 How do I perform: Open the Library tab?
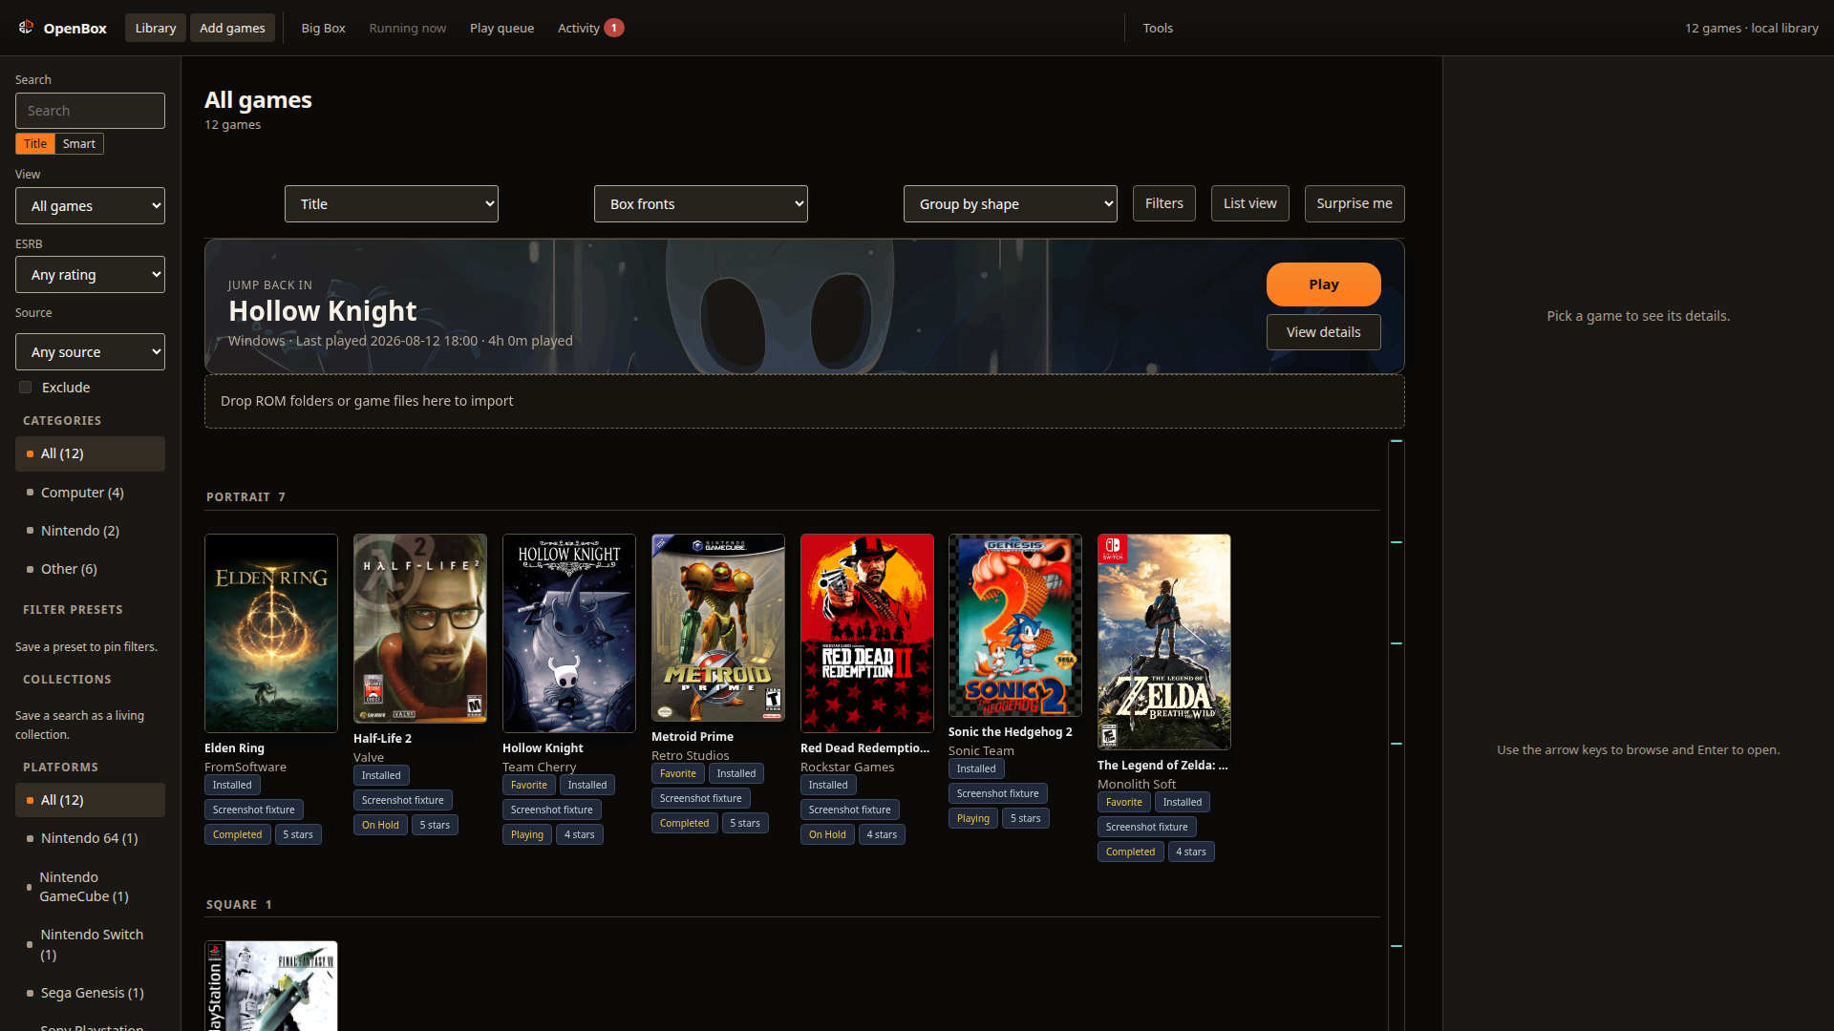click(156, 28)
